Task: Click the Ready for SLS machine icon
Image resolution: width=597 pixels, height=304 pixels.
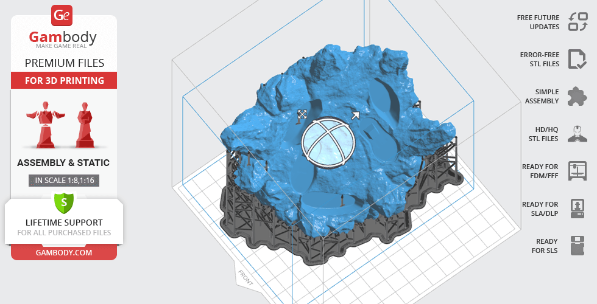Action: pos(576,246)
